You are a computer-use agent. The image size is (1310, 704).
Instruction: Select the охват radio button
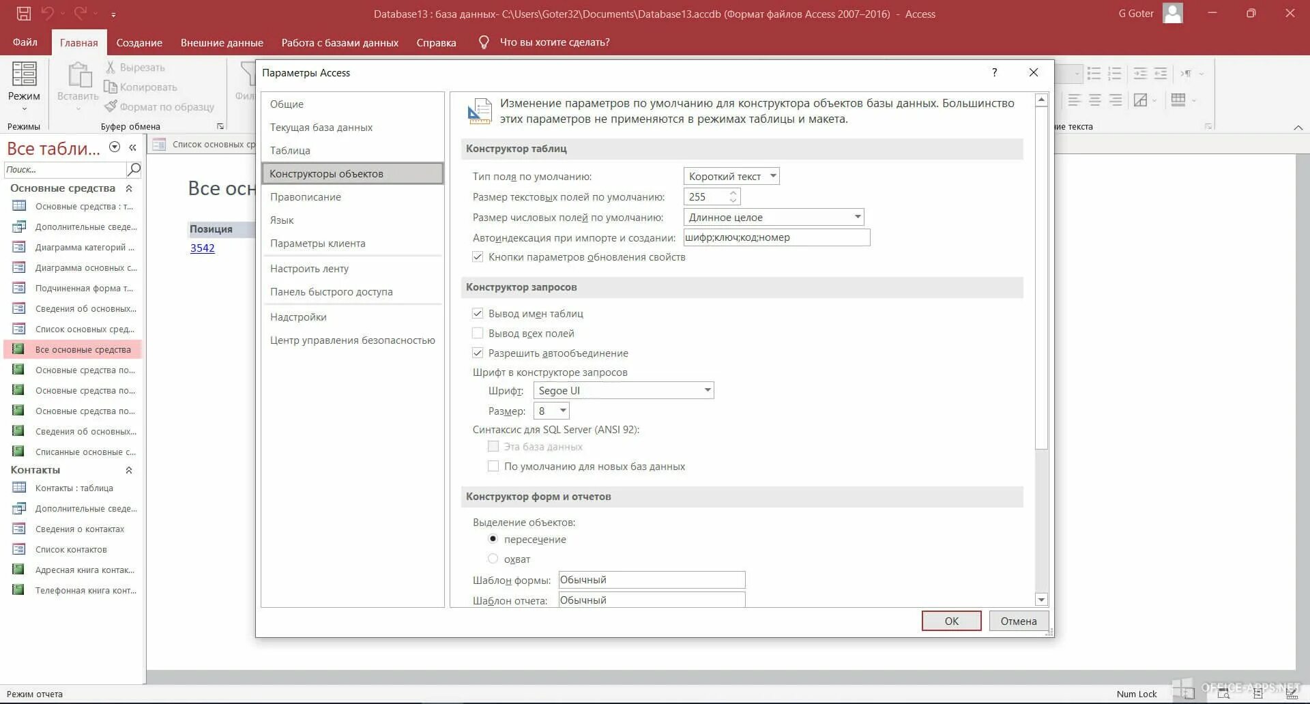coord(493,559)
